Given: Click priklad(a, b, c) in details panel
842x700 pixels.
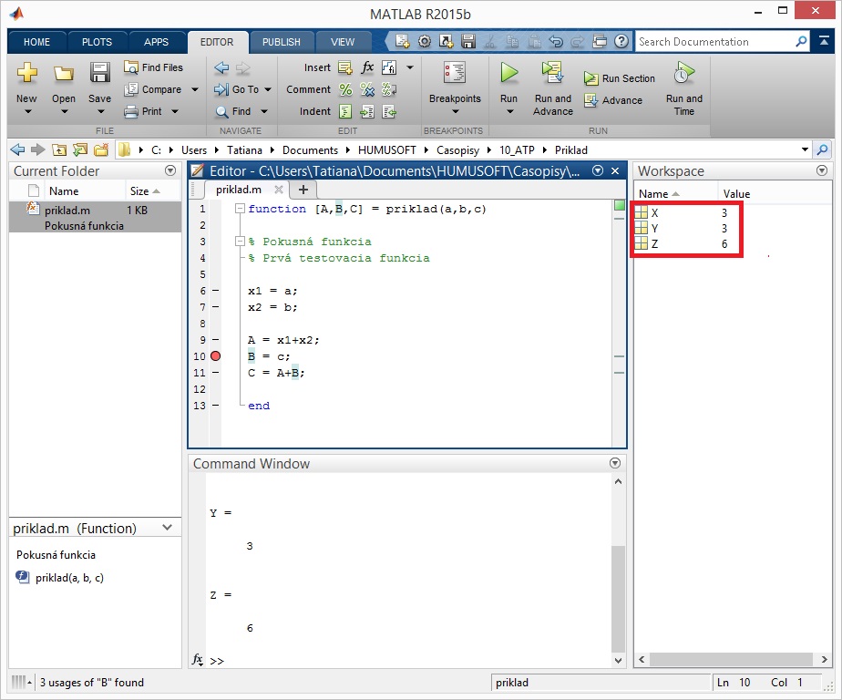Looking at the screenshot, I should [x=69, y=578].
